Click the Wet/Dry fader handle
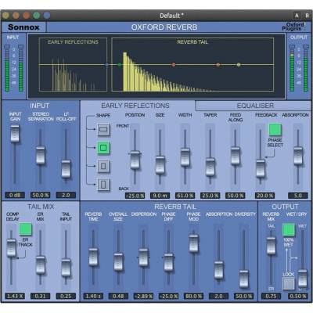The height and width of the screenshot is (313, 313). (303, 279)
